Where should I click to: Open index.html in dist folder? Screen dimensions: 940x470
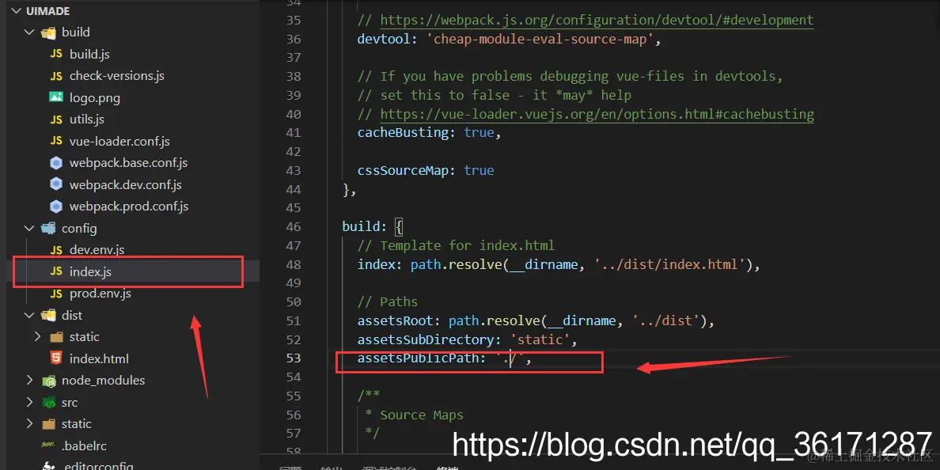point(99,359)
